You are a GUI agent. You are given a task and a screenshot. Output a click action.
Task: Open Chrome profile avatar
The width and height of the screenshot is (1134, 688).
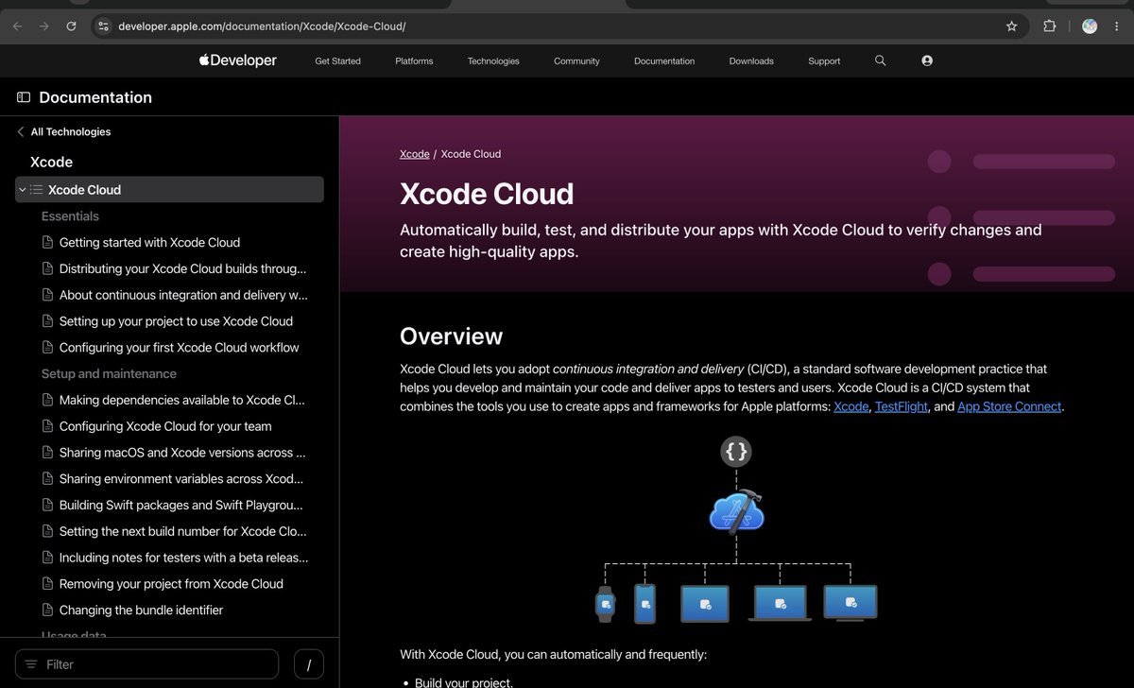[x=1090, y=26]
